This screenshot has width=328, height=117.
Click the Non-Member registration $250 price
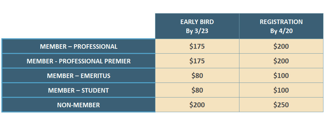coord(281,105)
